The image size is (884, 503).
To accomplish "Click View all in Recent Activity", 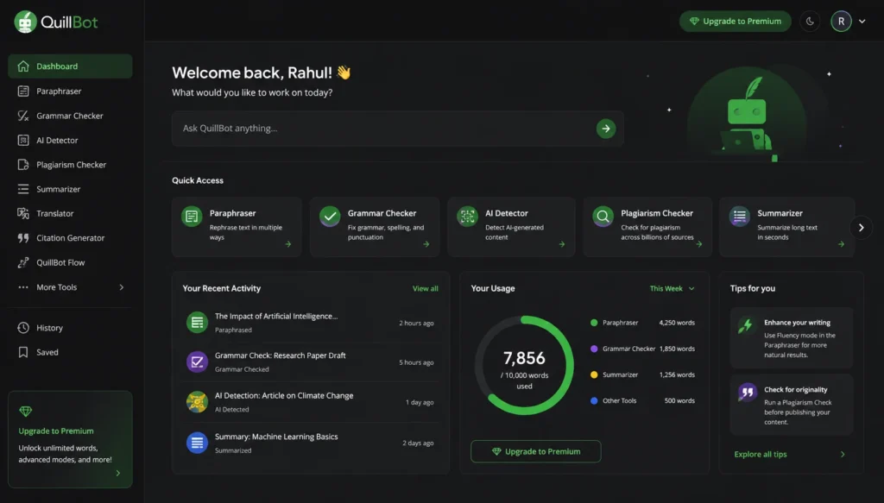I will [425, 288].
